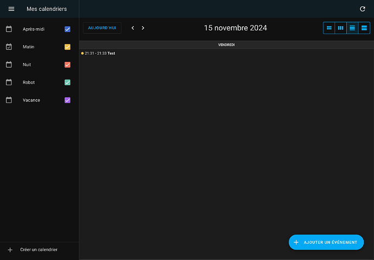Click the plus icon beside Créer un calendrier
The image size is (374, 260).
pos(10,250)
